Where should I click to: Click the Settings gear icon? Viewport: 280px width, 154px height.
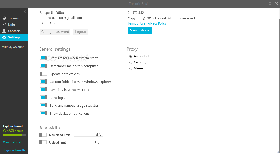coord(4,37)
